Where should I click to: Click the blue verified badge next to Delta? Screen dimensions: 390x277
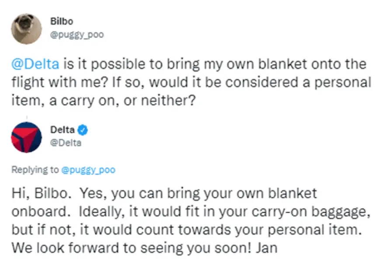pos(83,130)
